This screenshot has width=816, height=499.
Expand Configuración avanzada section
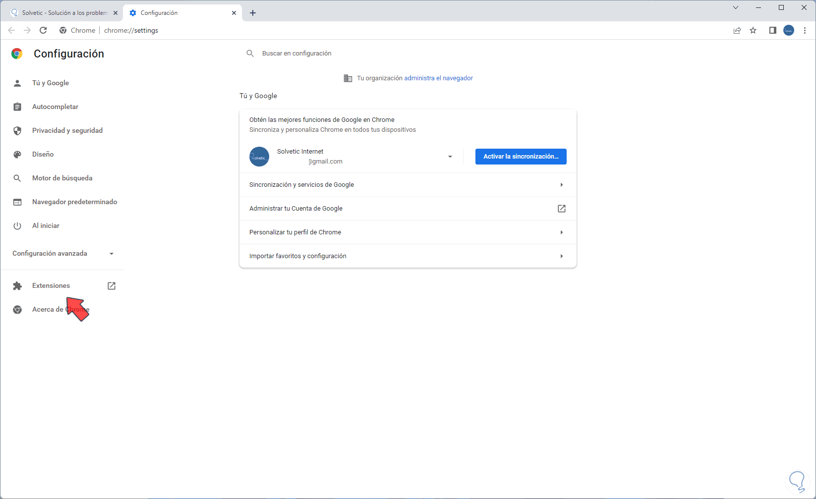(63, 253)
